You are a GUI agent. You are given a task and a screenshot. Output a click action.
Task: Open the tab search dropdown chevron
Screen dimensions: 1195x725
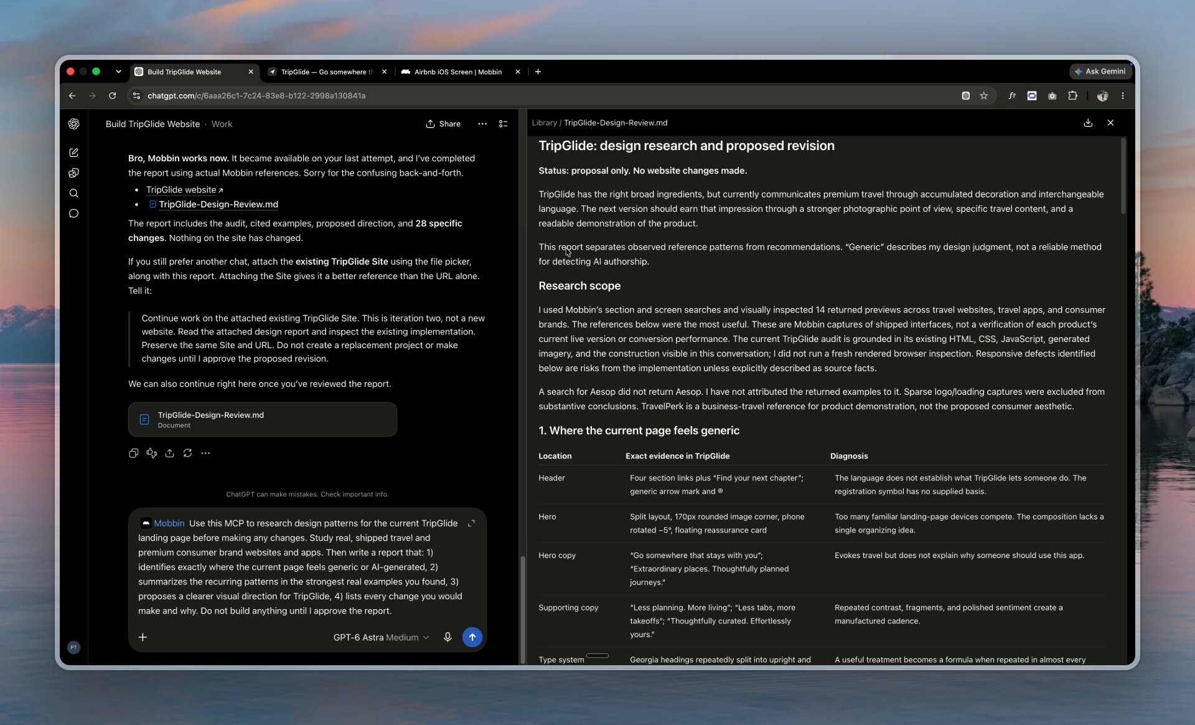pyautogui.click(x=118, y=72)
